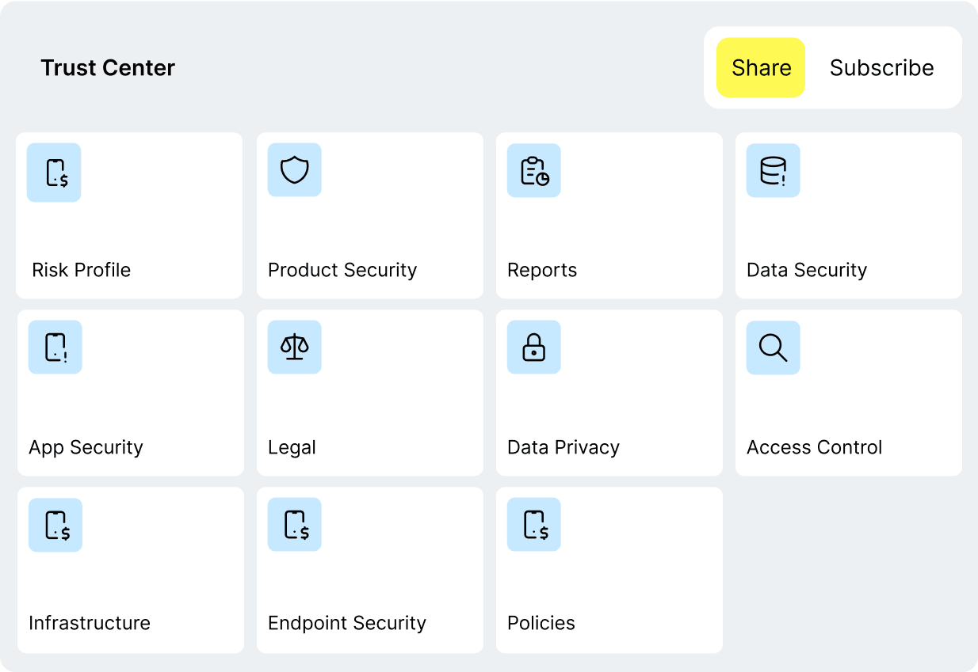Image resolution: width=978 pixels, height=672 pixels.
Task: Open the Risk Profile label
Action: coord(81,270)
